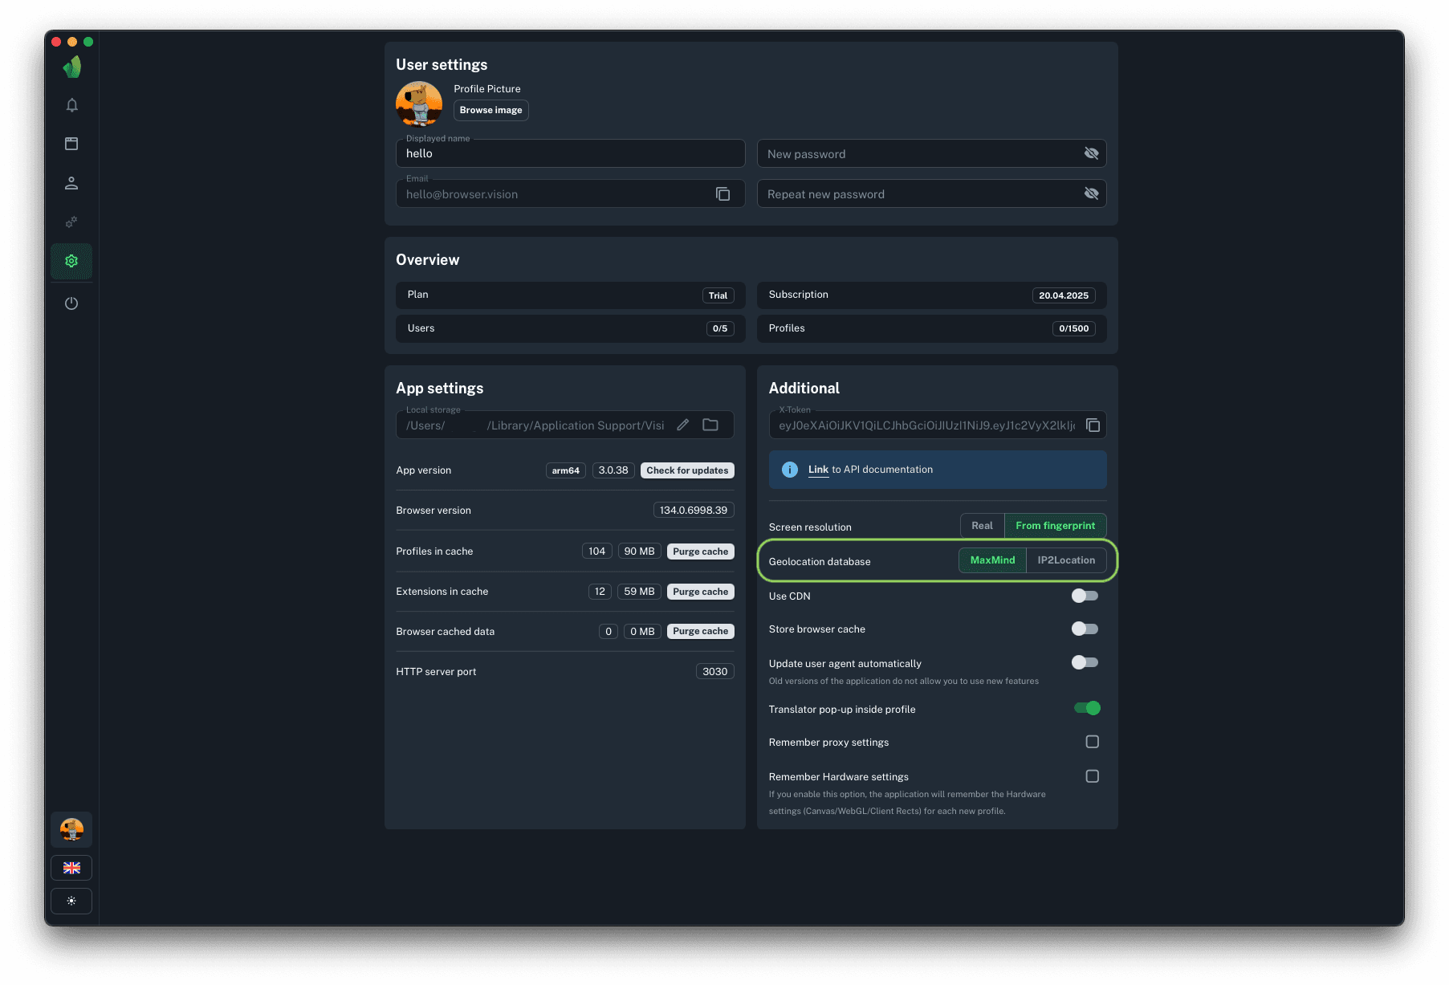This screenshot has height=985, width=1449.
Task: Turn on Store browser cache
Action: point(1085,629)
